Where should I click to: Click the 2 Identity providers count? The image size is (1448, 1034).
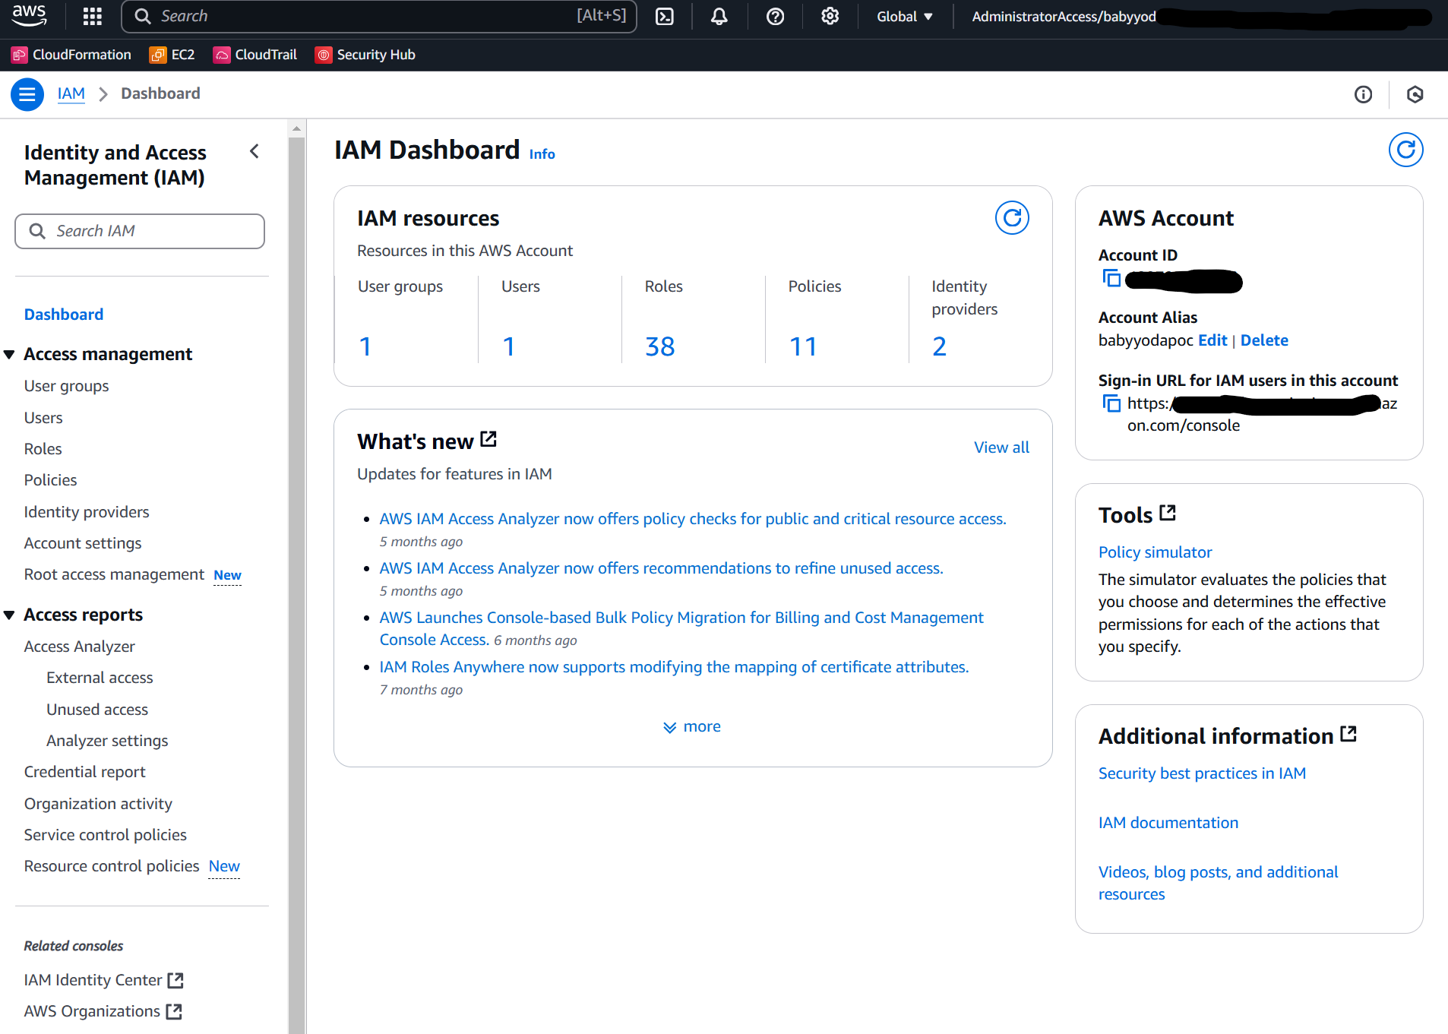coord(939,346)
